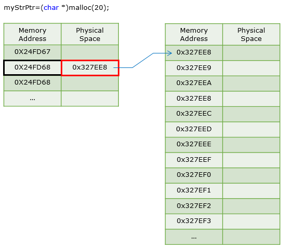Viewport: 285px width, 249px height.
Task: Select the 0x327EEE address cell
Action: 194,145
